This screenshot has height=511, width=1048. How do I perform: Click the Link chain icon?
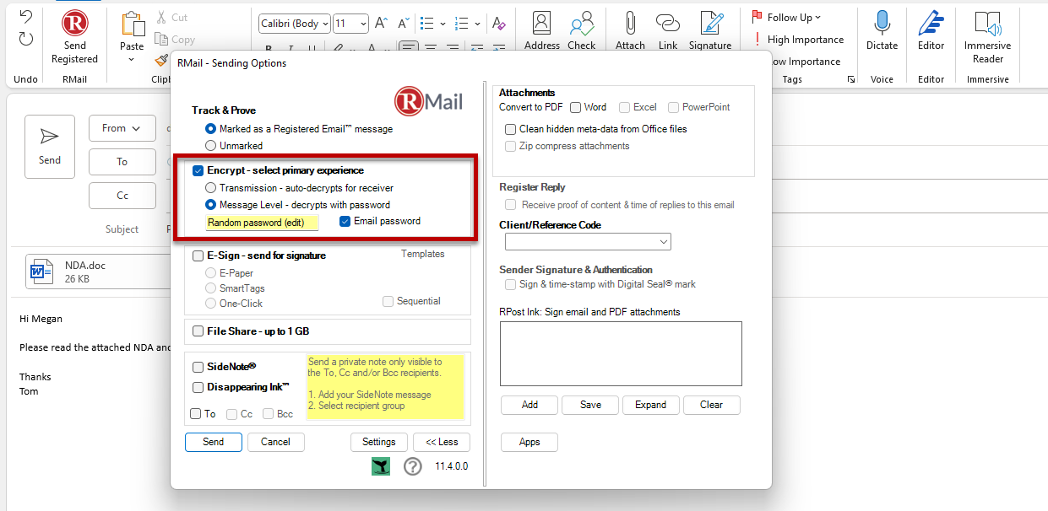[x=668, y=23]
